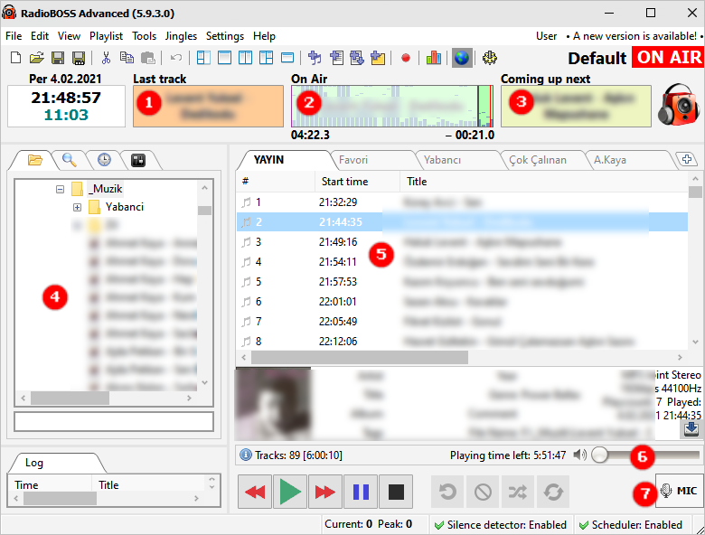Screen dimensions: 705x535
Task: Open the Jingles menu
Action: 181,36
